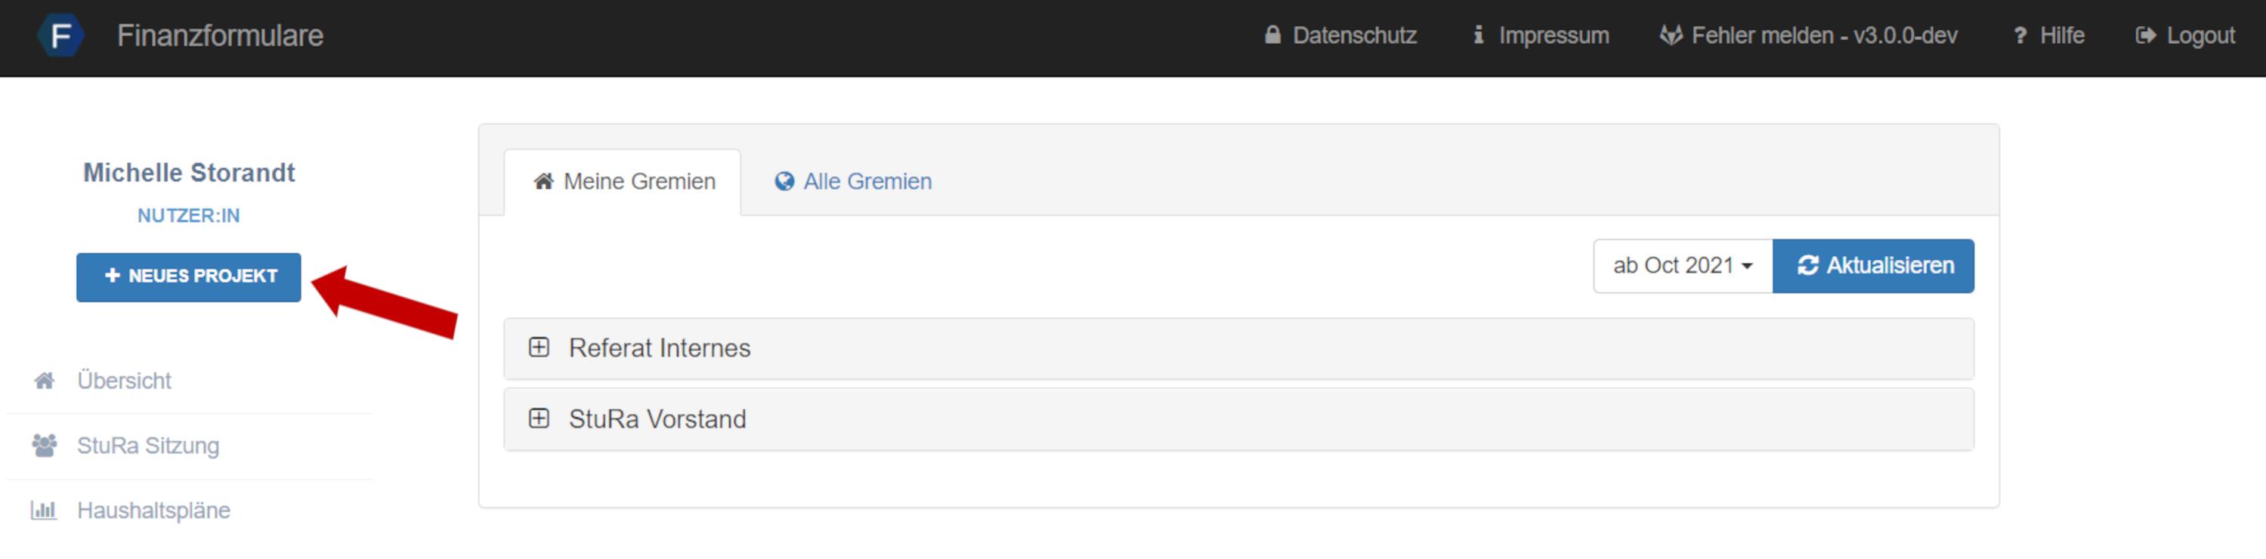Click the Finanzformulare title text
The image size is (2266, 559).
[220, 36]
